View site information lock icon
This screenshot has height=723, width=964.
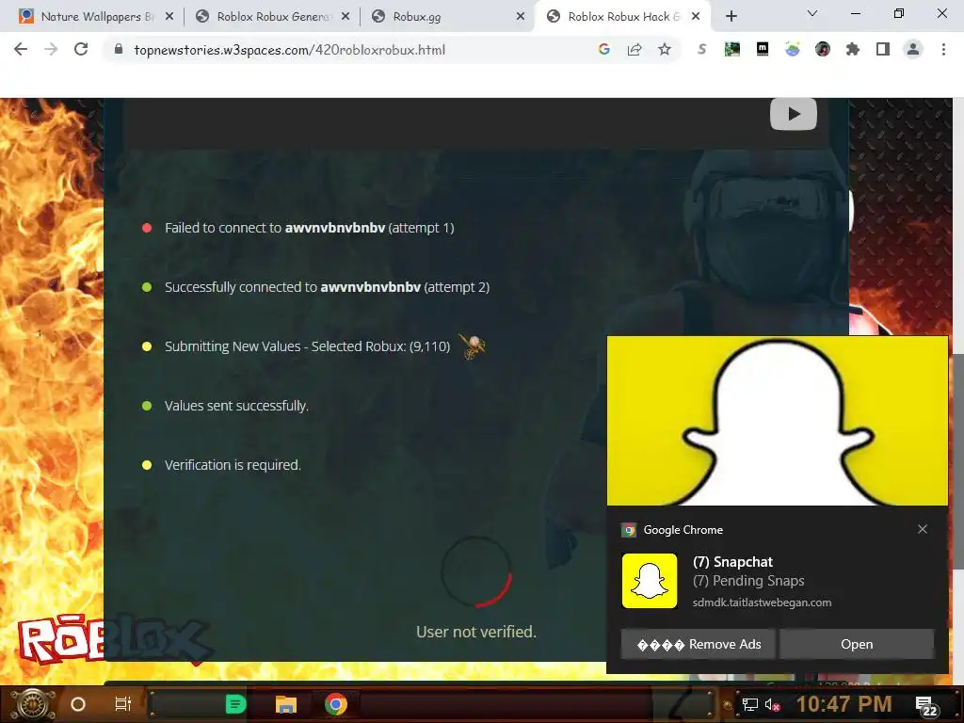click(119, 49)
